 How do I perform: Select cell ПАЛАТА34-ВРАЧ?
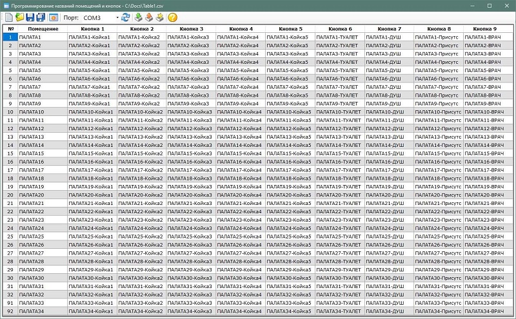[488, 311]
